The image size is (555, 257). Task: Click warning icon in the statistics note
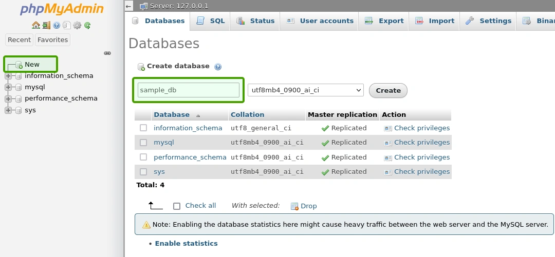coord(146,225)
